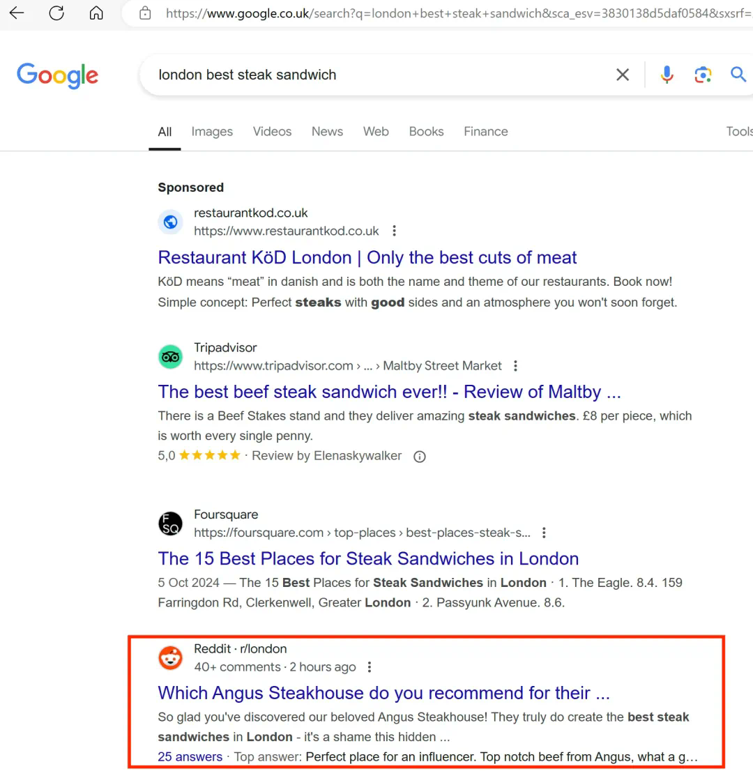This screenshot has height=771, width=753.
Task: Click into the Google search box
Action: coord(376,75)
